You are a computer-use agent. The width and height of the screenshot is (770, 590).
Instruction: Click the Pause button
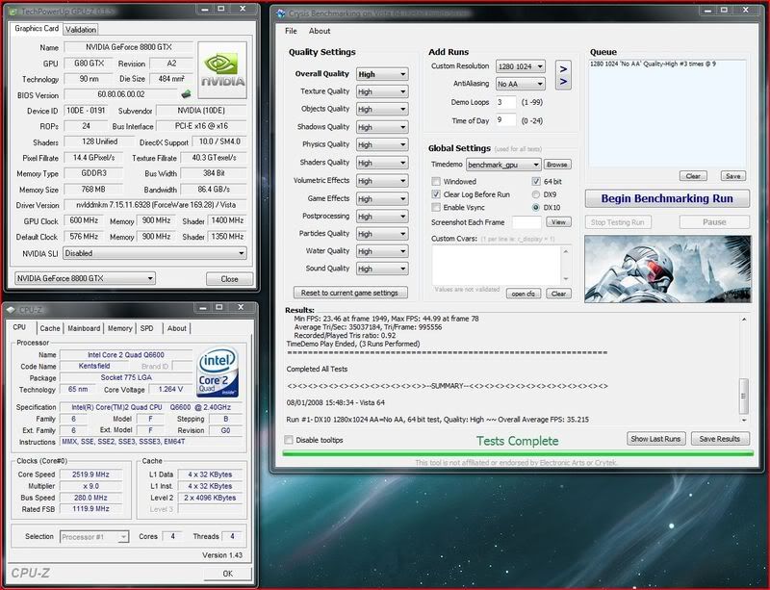click(x=714, y=222)
